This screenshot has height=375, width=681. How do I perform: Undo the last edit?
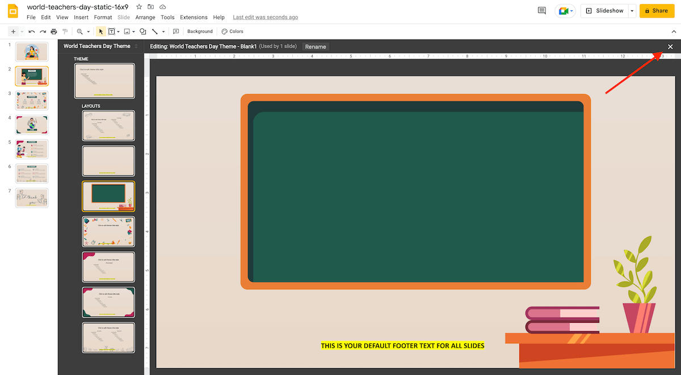click(32, 31)
